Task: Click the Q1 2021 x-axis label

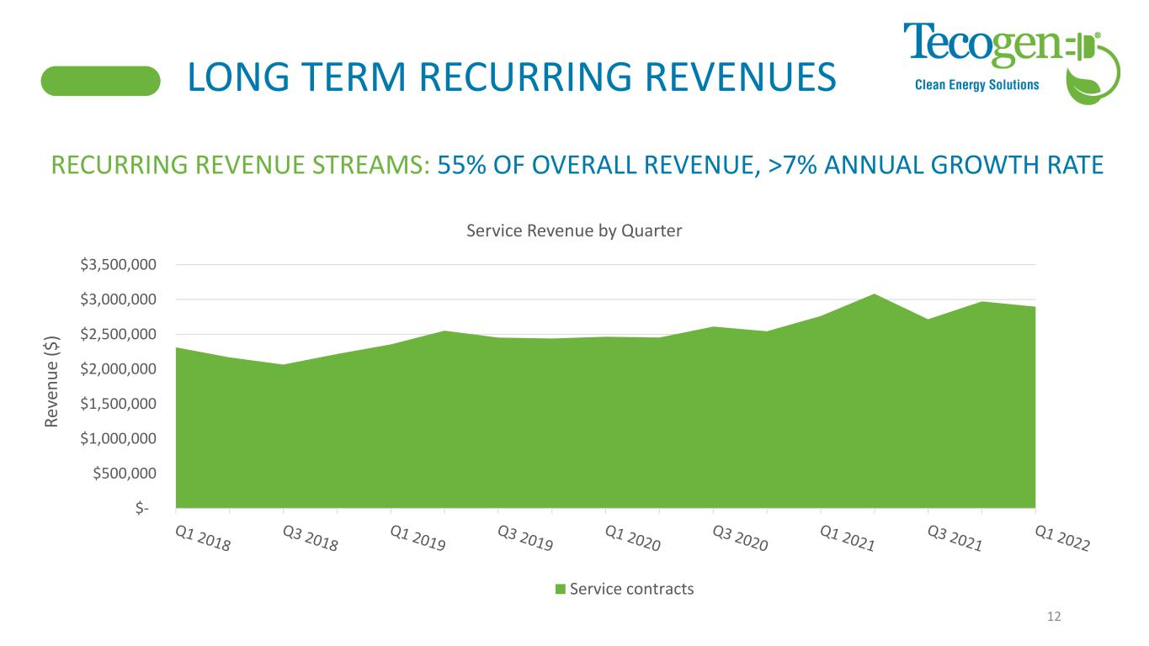Action: [x=847, y=539]
